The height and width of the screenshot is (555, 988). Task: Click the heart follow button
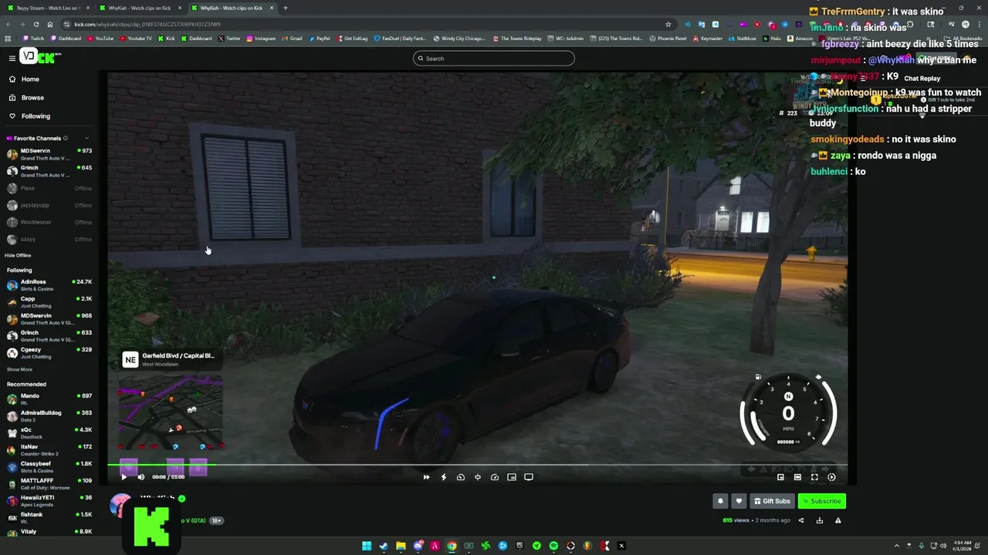739,501
